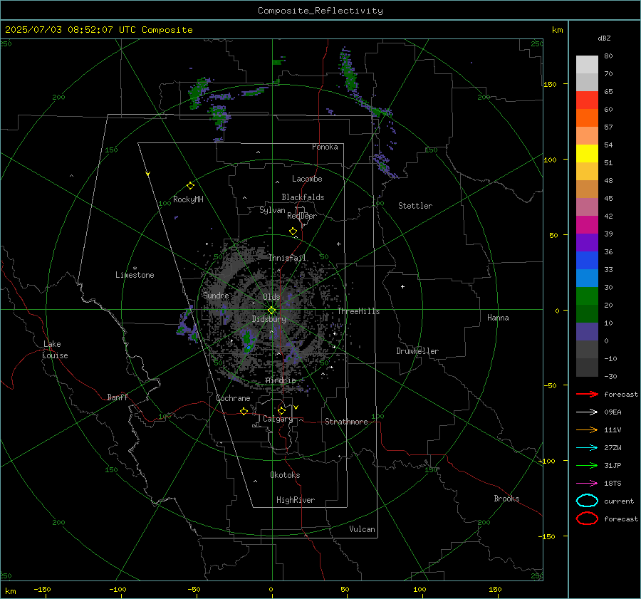The width and height of the screenshot is (641, 599).
Task: Select the 80 dBZ light gray swatch
Action: pos(587,64)
